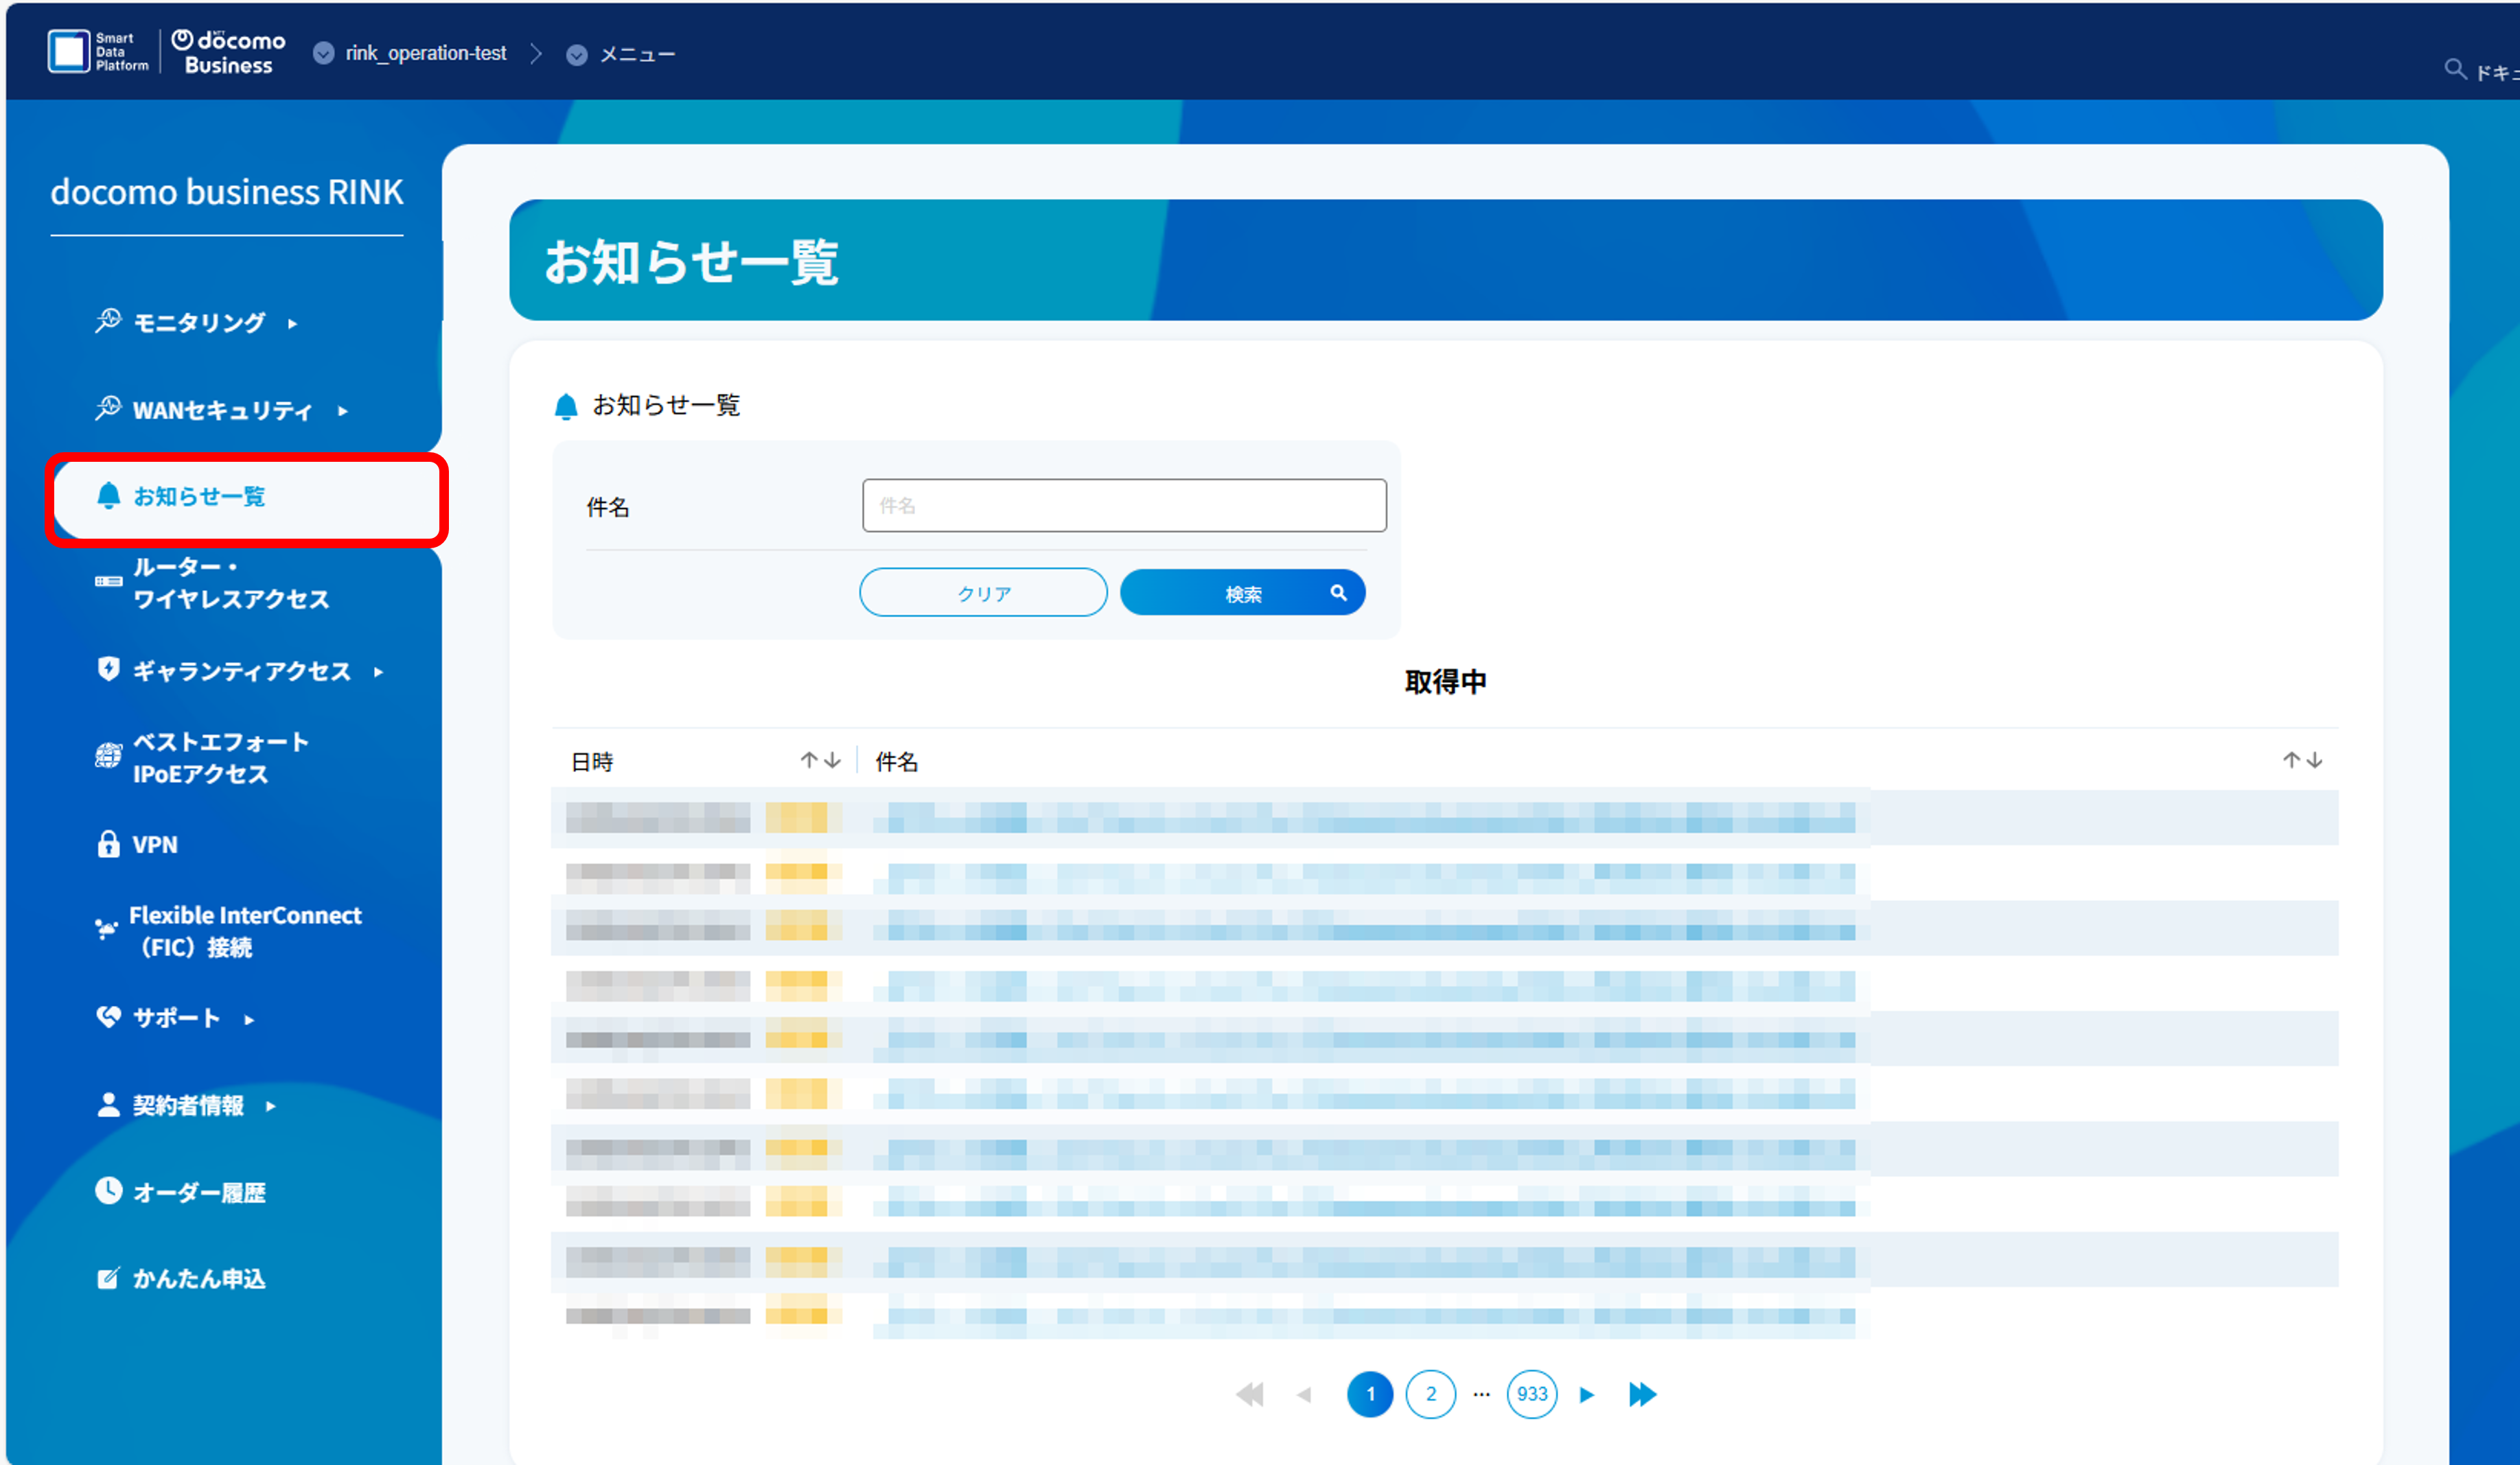Screen dimensions: 2520x1465
Task: Sort the 日時 column using arrows
Action: pyautogui.click(x=820, y=760)
